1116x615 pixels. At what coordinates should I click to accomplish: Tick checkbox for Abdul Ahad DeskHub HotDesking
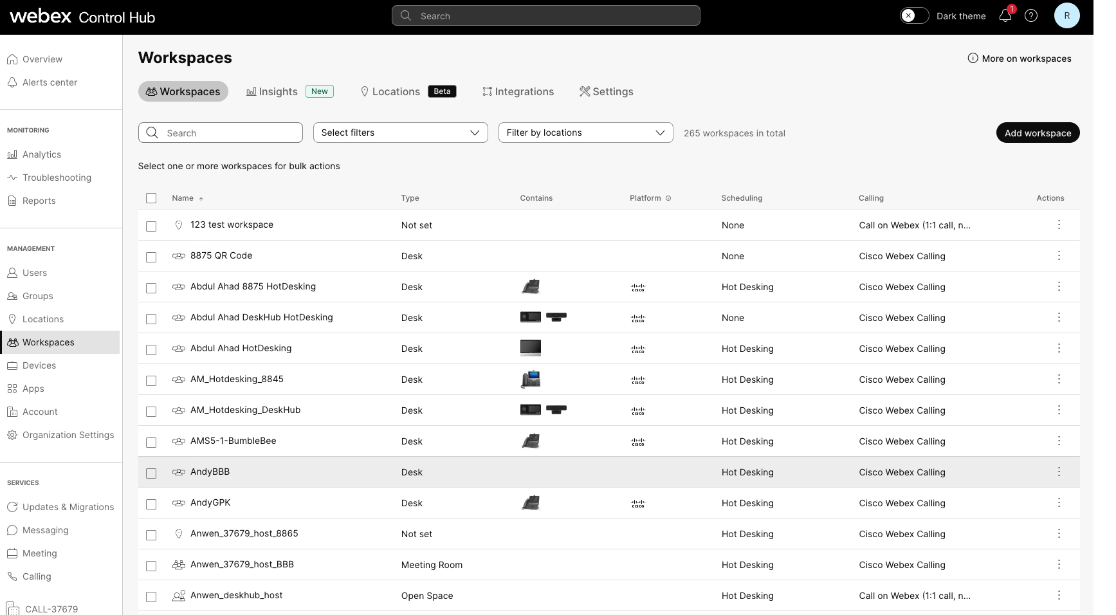151,318
